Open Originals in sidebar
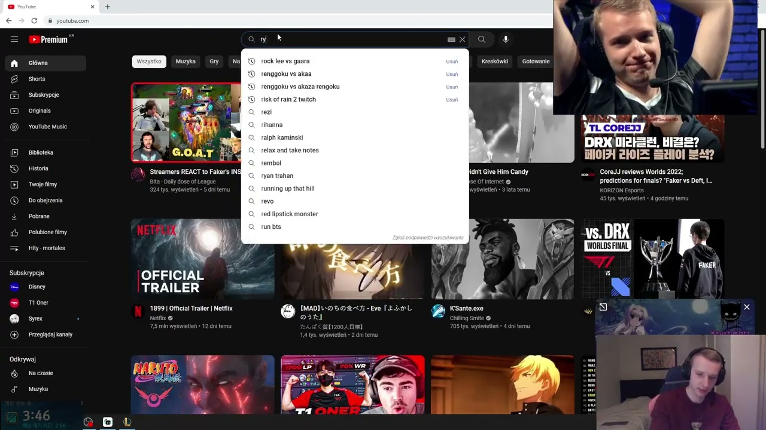 [45, 110]
